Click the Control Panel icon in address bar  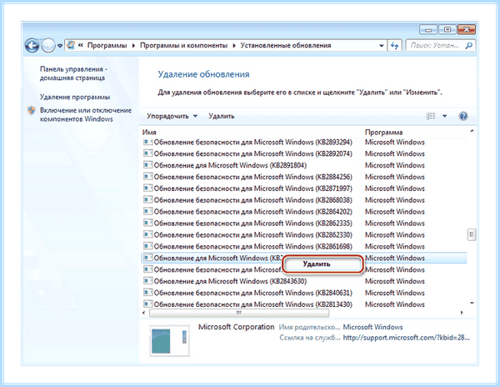click(x=71, y=45)
